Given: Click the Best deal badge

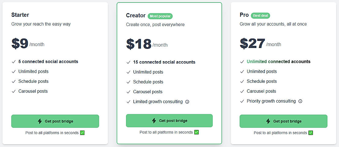Looking at the screenshot, I should pos(260,16).
